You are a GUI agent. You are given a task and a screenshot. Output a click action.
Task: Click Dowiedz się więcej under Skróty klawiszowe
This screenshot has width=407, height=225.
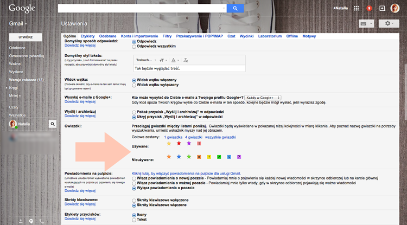coord(80,204)
